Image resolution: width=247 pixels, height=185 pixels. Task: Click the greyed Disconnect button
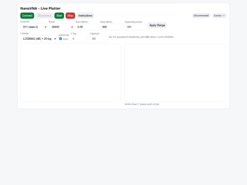tap(44, 16)
